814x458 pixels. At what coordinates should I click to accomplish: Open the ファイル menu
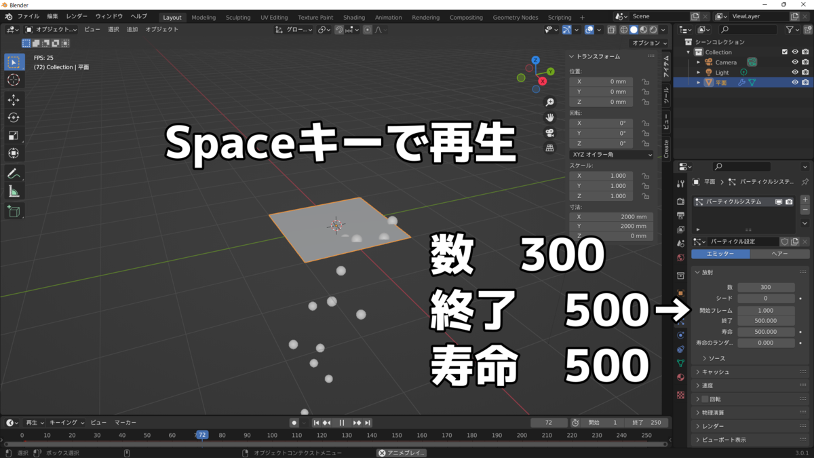point(28,16)
